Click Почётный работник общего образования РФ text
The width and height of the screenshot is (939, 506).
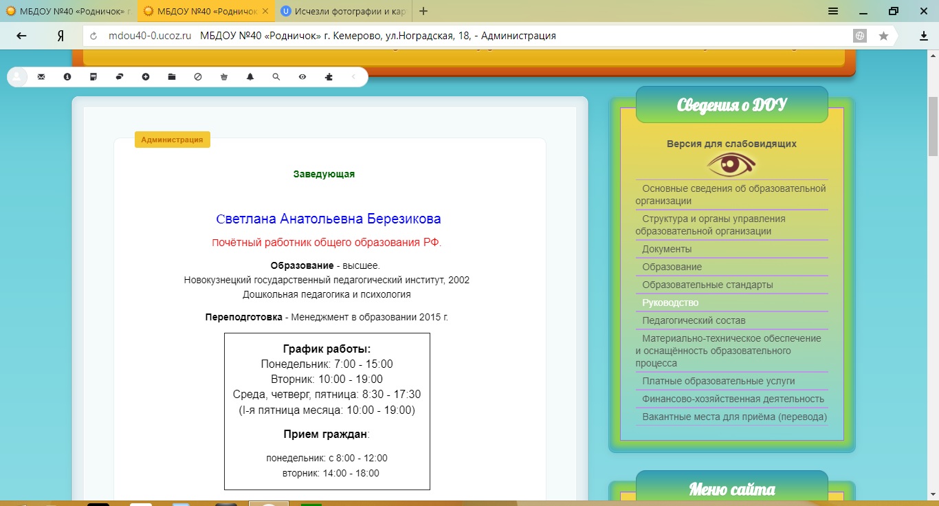click(327, 243)
